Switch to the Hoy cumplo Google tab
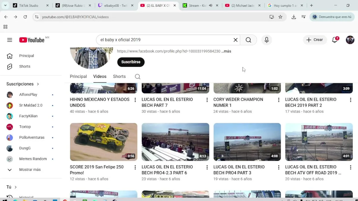 (285, 5)
